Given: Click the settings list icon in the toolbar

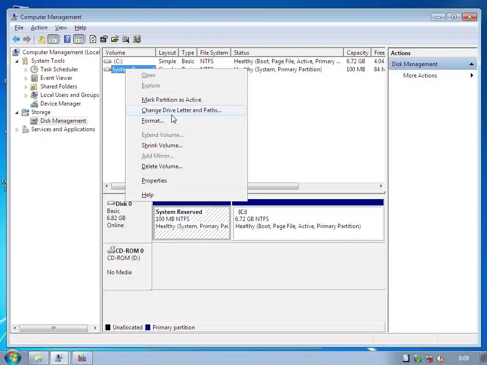Looking at the screenshot, I should point(136,39).
